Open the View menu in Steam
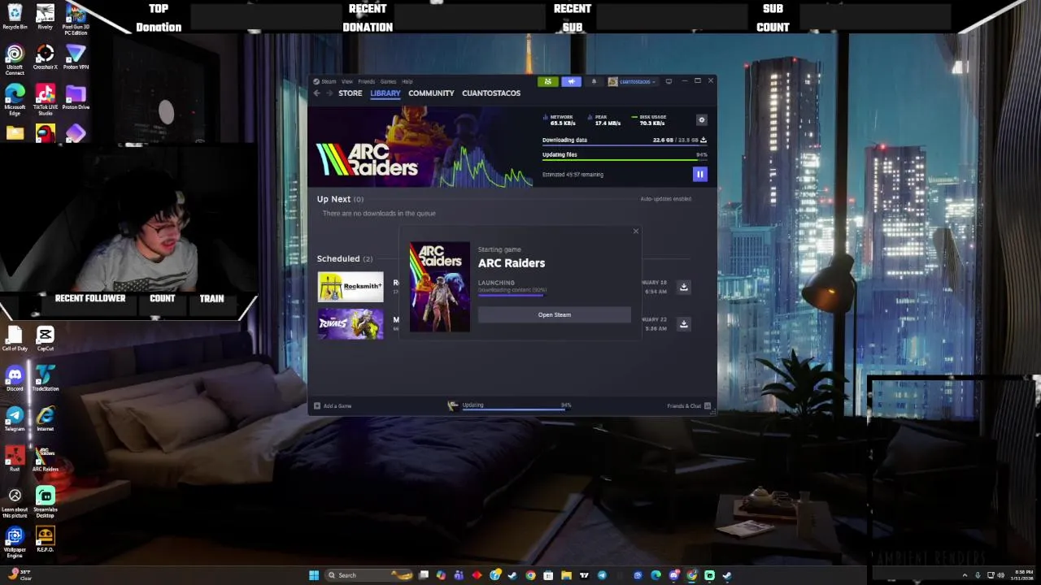Viewport: 1041px width, 585px height. click(x=347, y=81)
